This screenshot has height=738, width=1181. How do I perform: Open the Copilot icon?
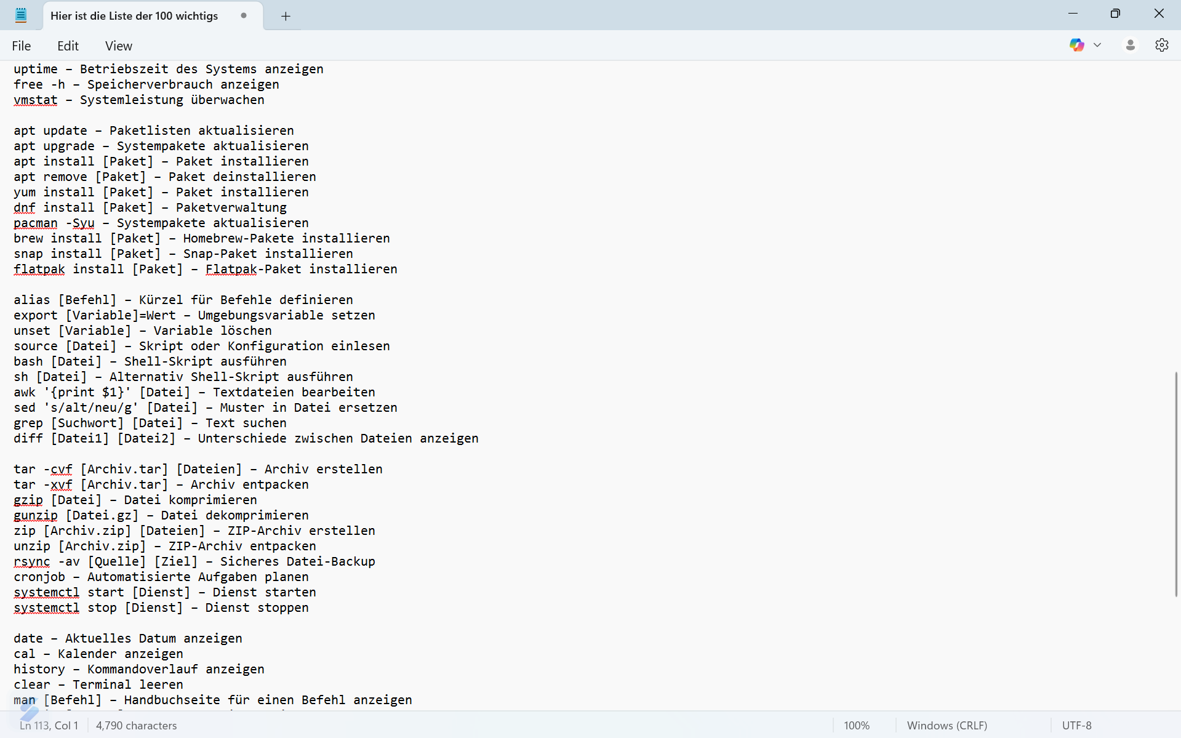1076,46
